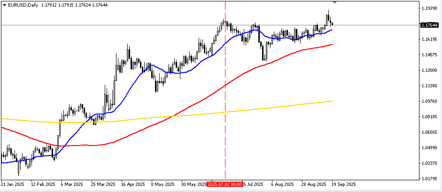This screenshot has width=442, height=192.
Task: Click the 1.09765 price axis label
Action: (430, 101)
